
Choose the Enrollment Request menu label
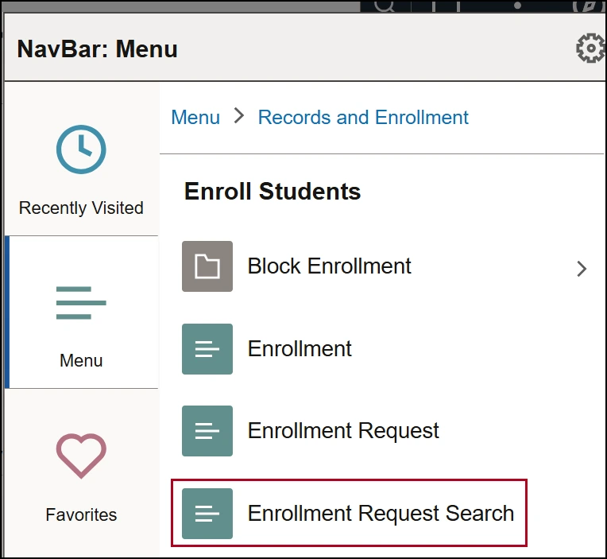343,431
